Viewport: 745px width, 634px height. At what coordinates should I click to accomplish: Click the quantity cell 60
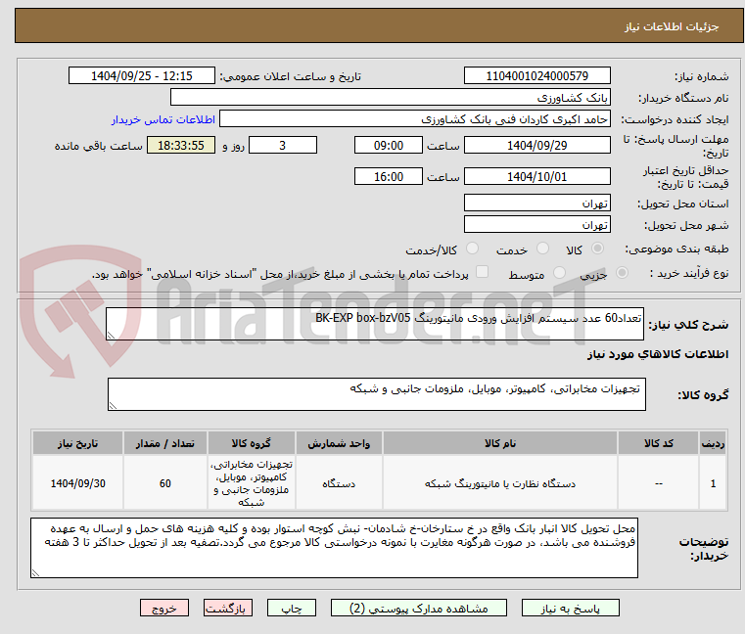tap(164, 483)
